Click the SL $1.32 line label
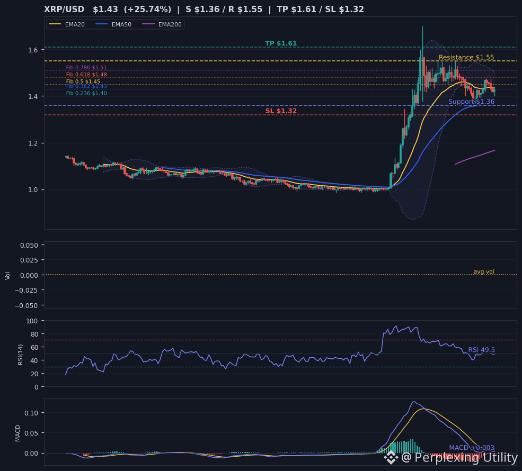 pos(281,111)
